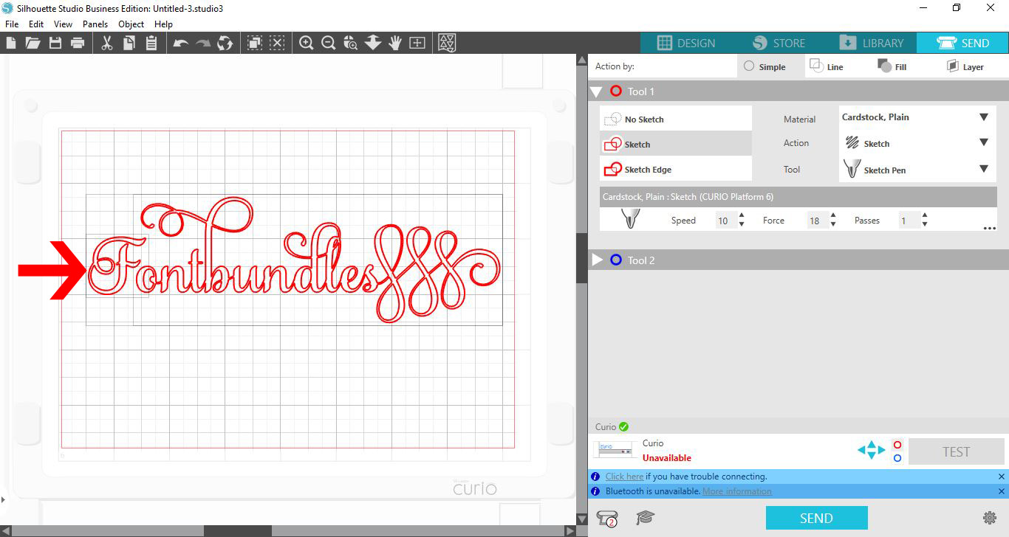Choose the Sketch Edge option
The image size is (1009, 537).
(x=676, y=169)
